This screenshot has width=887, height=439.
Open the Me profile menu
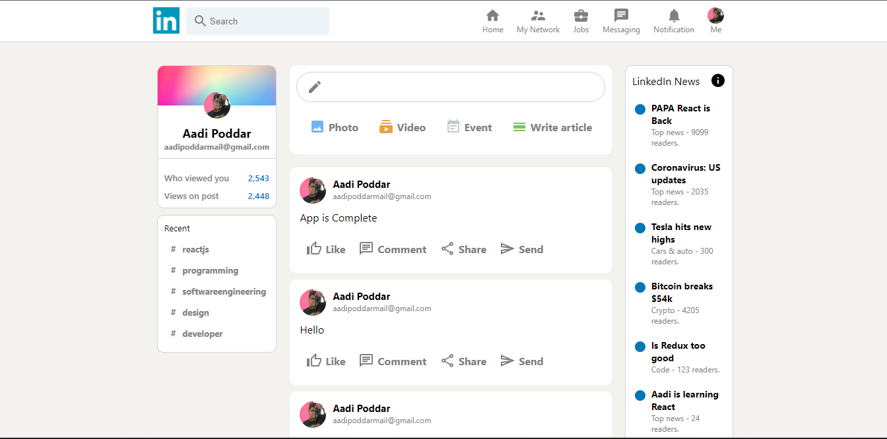tap(715, 21)
